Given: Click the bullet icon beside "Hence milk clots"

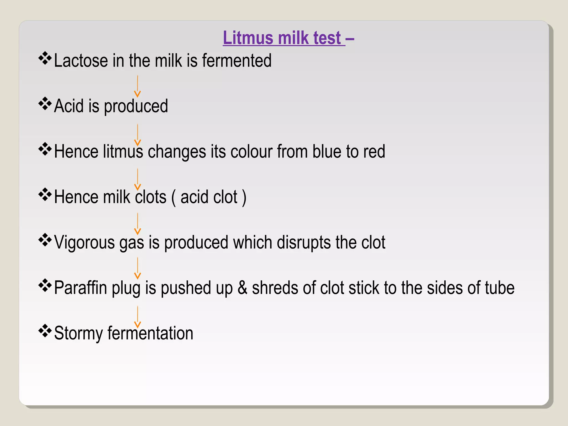Looking at the screenshot, I should click(45, 195).
